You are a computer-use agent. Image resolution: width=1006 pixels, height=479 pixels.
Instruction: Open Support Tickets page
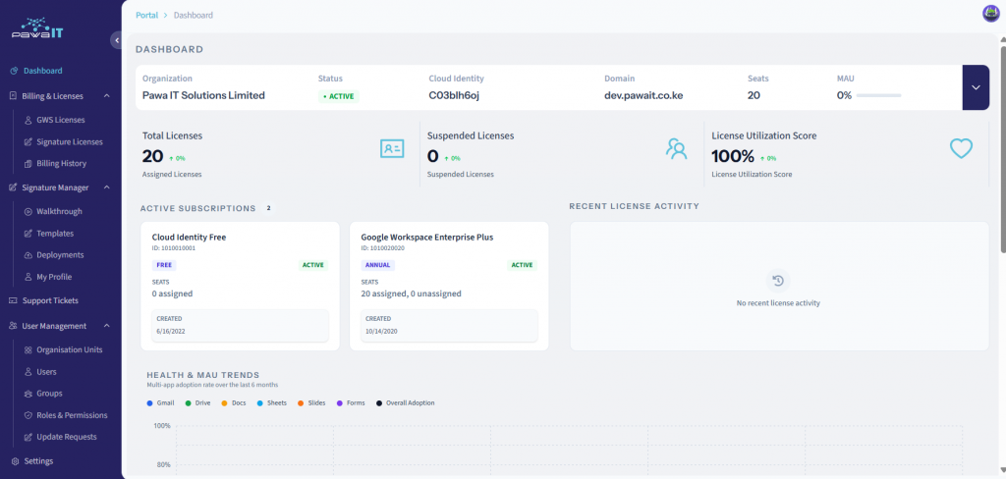tap(50, 300)
